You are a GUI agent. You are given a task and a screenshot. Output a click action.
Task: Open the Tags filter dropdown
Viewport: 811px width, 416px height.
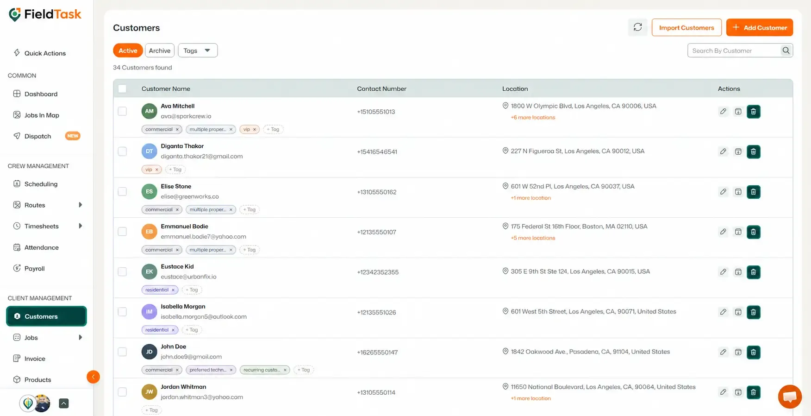coord(198,50)
